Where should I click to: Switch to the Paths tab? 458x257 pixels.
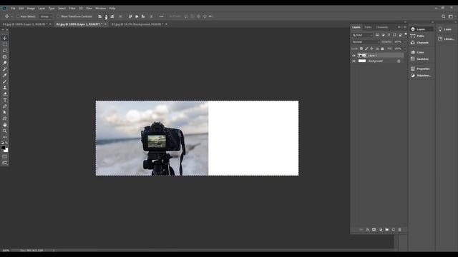click(x=368, y=27)
